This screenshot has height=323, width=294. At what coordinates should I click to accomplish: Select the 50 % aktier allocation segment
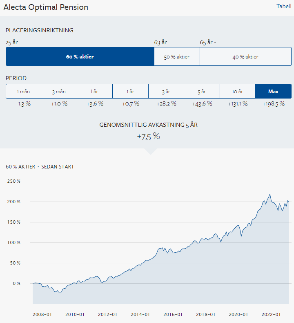pos(177,57)
